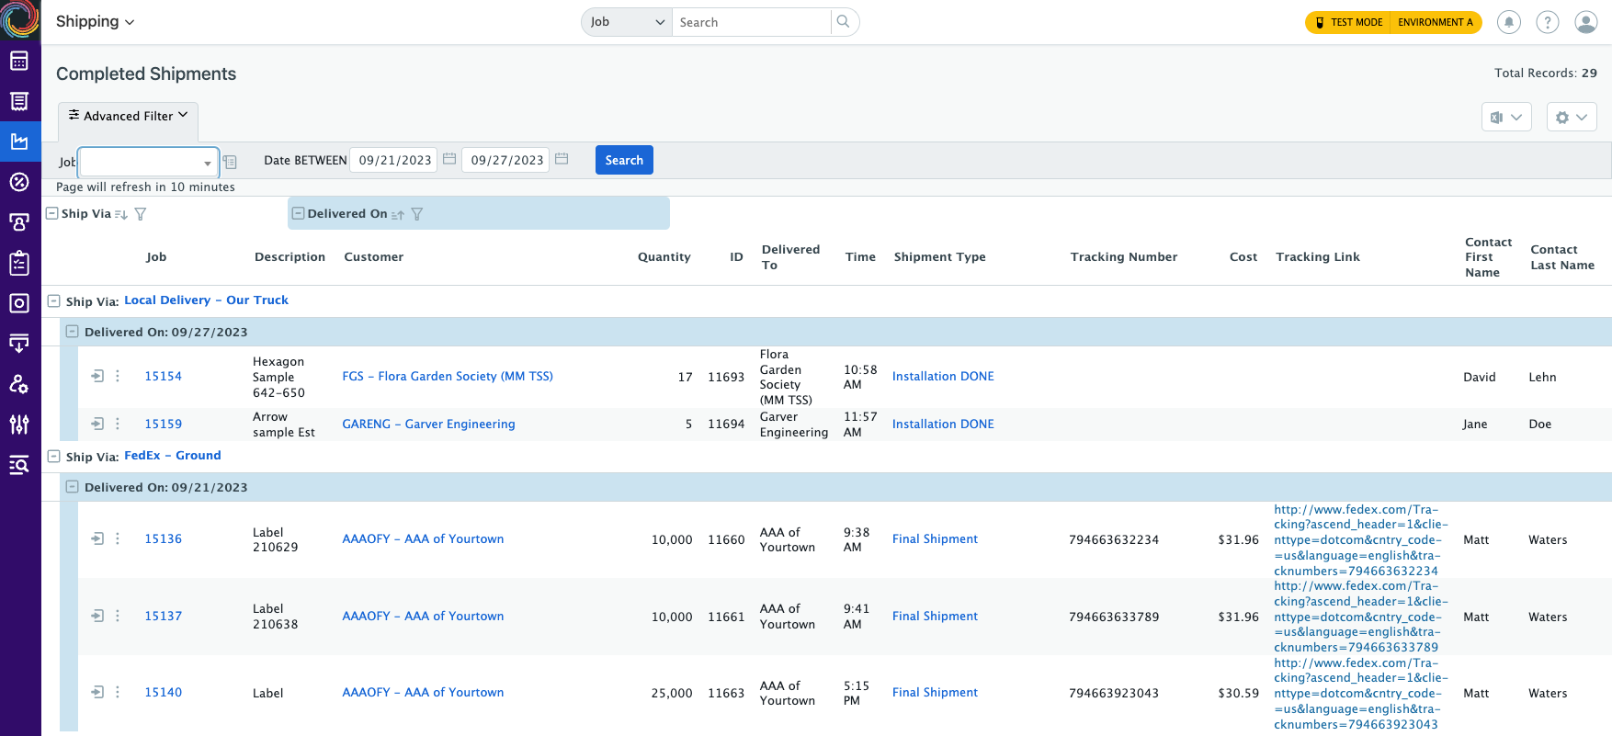
Task: Click the filter funnel icon beside Ship Via
Action: coord(141,214)
